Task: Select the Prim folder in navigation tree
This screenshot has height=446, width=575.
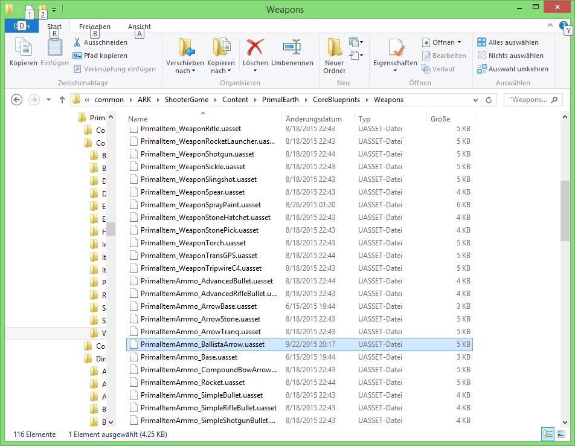Action: coord(92,117)
